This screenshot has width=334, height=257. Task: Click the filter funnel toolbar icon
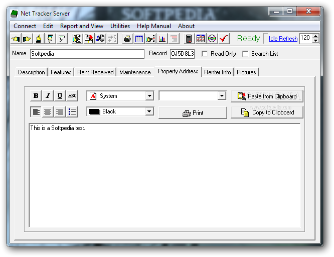pyautogui.click(x=62, y=39)
